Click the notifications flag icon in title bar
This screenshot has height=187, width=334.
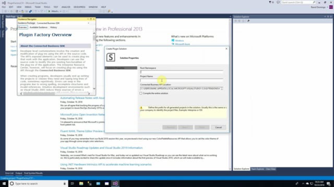270,2
